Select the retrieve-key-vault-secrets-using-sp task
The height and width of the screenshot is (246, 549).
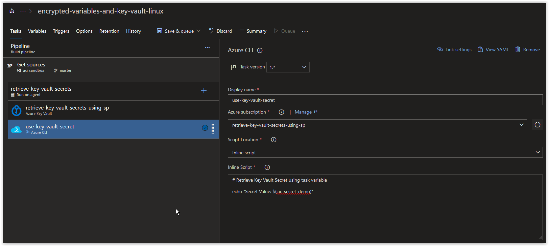(x=113, y=110)
